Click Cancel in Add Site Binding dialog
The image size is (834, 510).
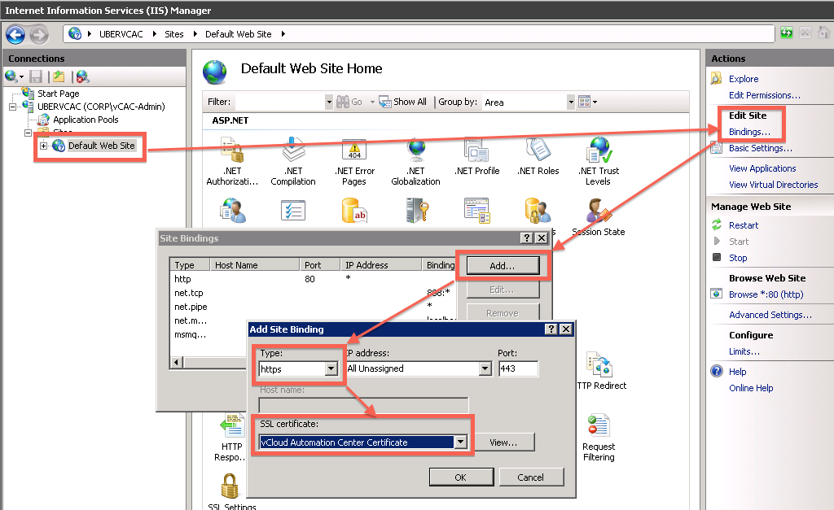[x=531, y=477]
